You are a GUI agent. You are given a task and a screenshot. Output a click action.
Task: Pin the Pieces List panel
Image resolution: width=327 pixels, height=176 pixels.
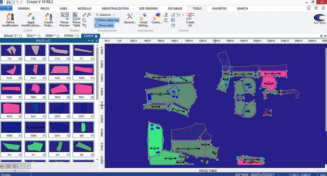tap(93, 41)
